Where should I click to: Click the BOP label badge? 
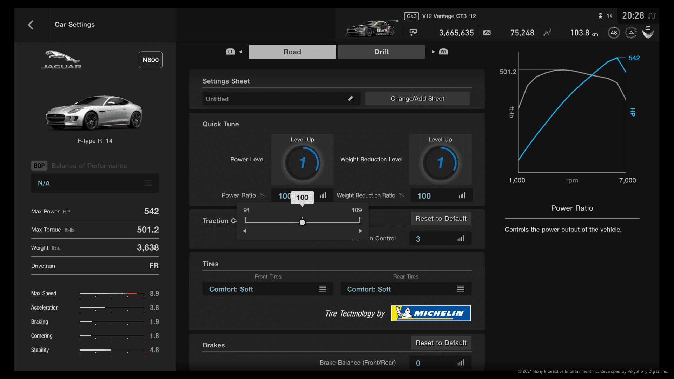point(39,166)
